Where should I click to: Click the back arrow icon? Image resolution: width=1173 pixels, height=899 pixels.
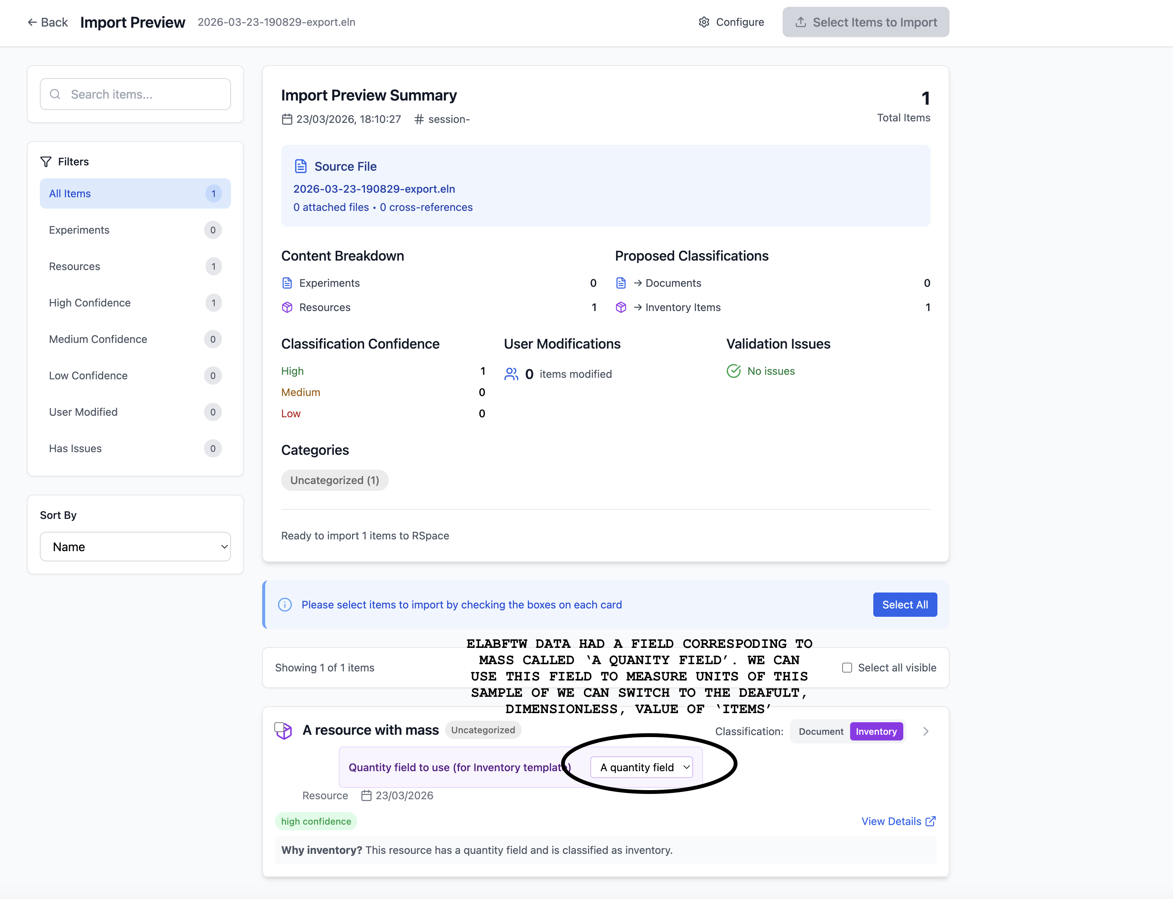[x=32, y=22]
